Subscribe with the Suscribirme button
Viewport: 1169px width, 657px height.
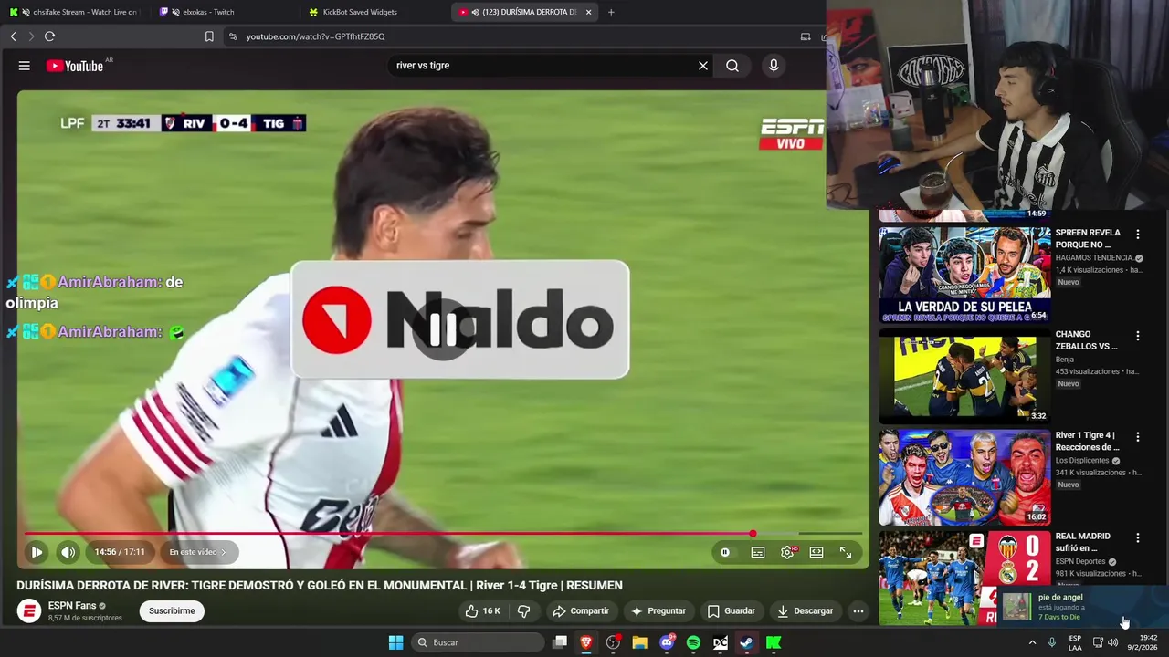(172, 610)
